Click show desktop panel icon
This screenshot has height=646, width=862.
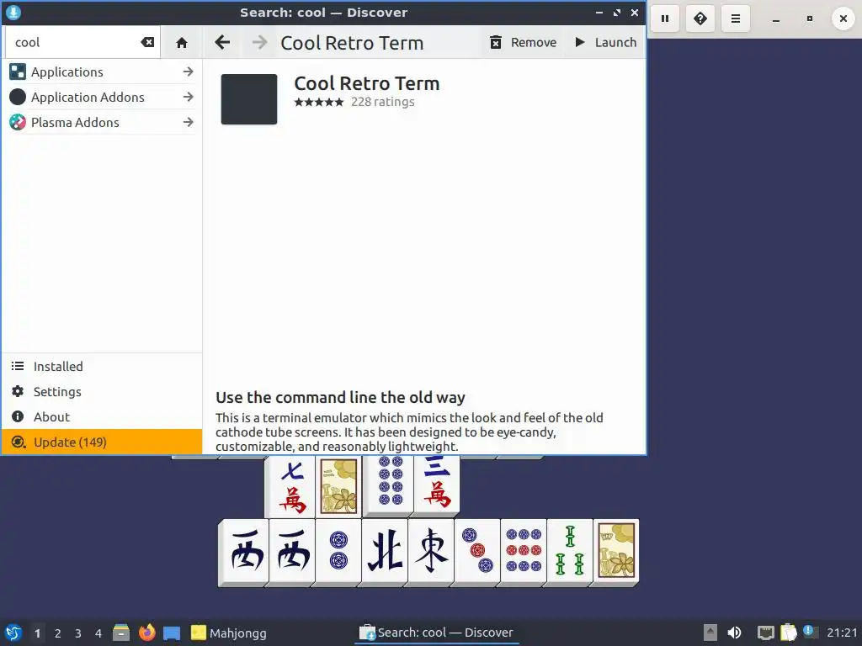[172, 633]
